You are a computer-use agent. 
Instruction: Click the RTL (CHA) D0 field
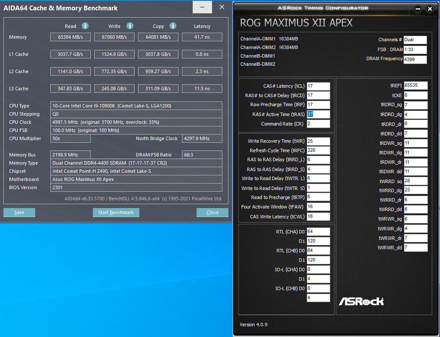tap(318, 232)
